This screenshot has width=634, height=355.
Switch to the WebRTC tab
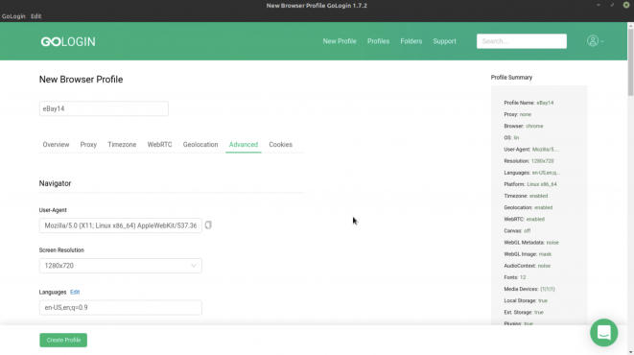pos(159,144)
